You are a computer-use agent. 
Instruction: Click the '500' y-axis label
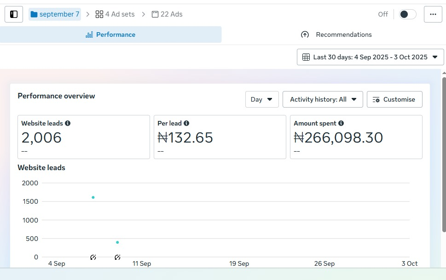32,239
